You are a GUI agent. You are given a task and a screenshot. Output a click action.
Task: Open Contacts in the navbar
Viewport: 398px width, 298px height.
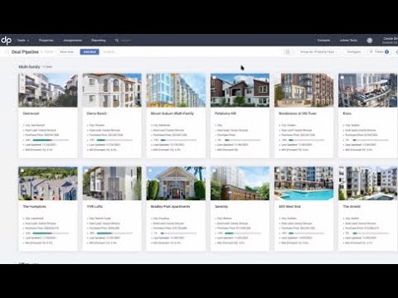click(x=323, y=41)
